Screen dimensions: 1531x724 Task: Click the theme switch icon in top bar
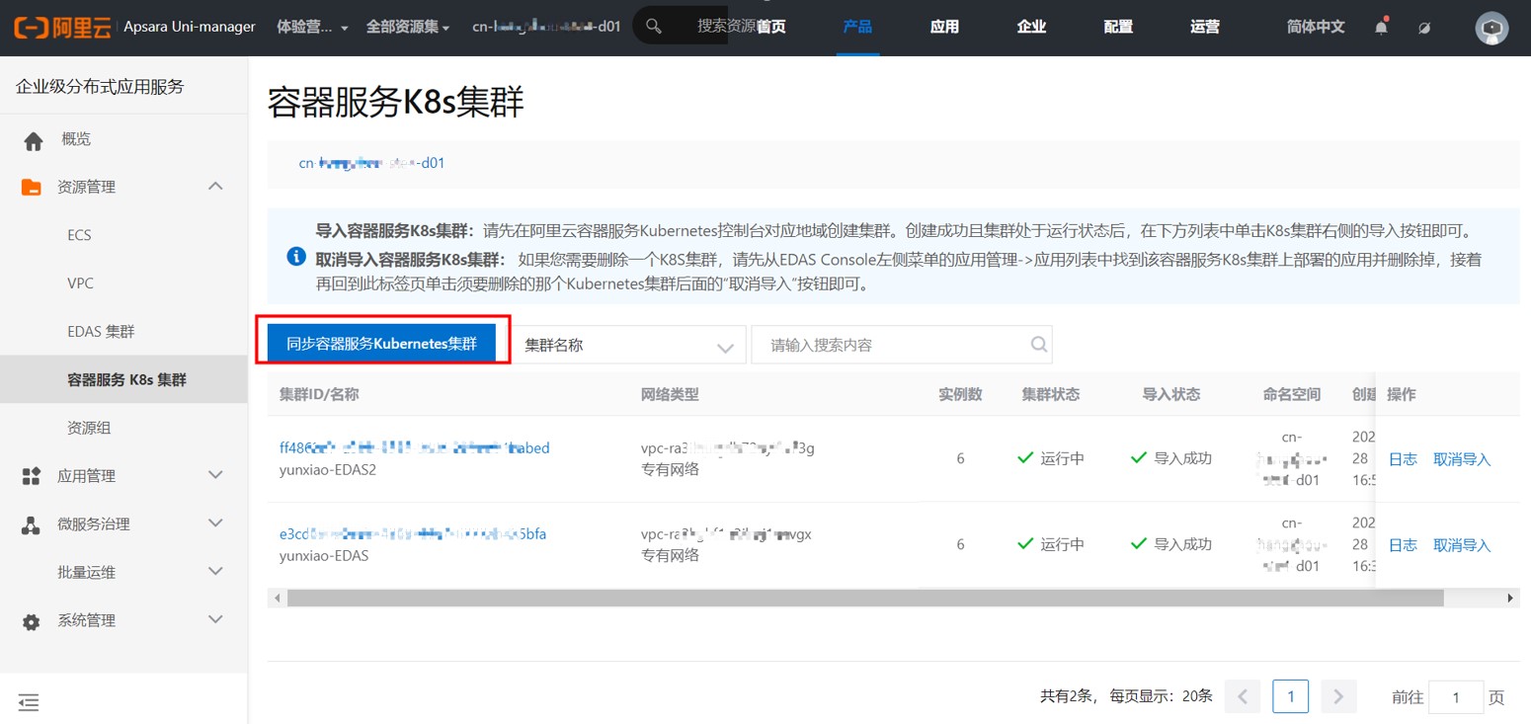coord(1424,28)
